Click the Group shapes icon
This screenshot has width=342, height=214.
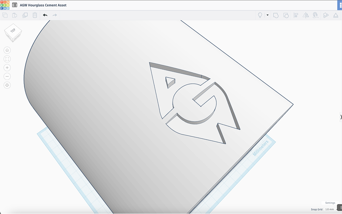[x=276, y=15]
